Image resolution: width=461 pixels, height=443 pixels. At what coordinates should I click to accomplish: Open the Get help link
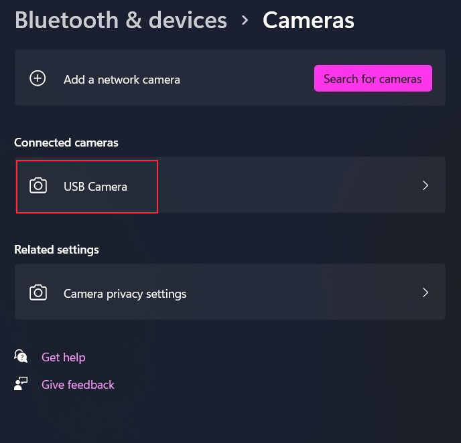click(x=63, y=357)
